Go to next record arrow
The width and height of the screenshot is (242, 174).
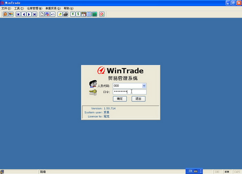point(29,14)
